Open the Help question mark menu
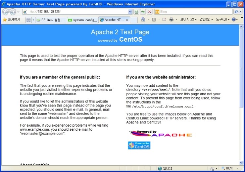The image size is (245, 172). pos(235,20)
